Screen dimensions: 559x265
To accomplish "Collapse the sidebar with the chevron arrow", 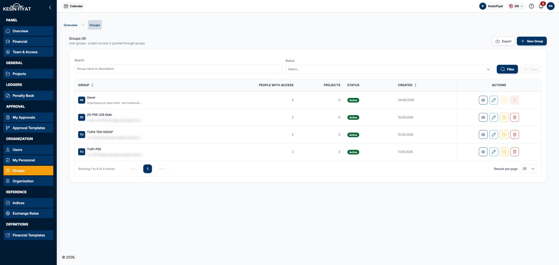I will click(50, 7).
